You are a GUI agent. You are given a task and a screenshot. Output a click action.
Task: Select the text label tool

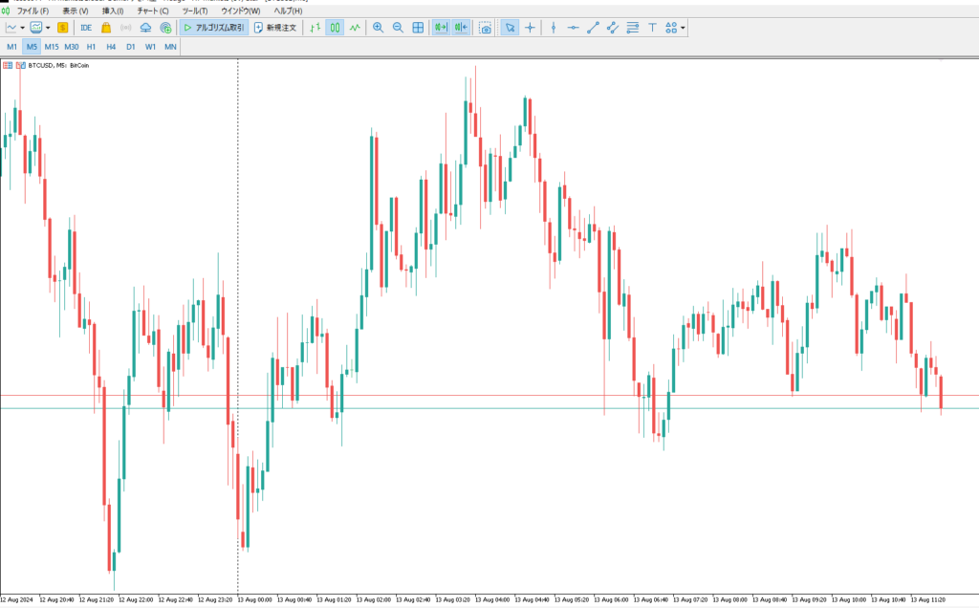652,28
